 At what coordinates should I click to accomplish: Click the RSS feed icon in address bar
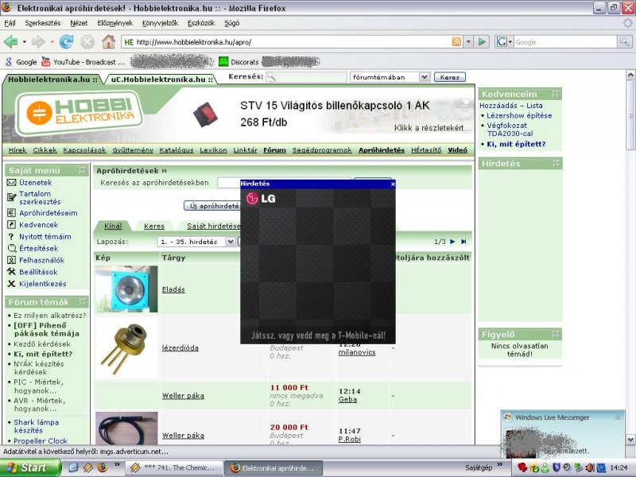point(456,42)
